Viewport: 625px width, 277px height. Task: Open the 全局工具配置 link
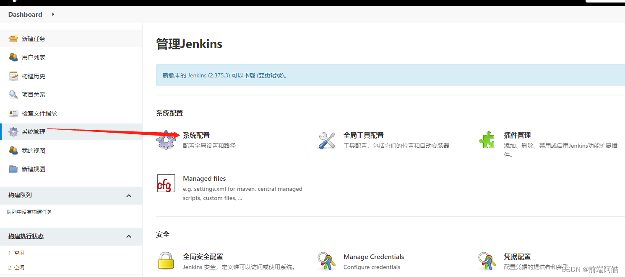[364, 135]
